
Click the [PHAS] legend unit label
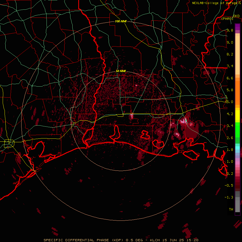click(227, 19)
